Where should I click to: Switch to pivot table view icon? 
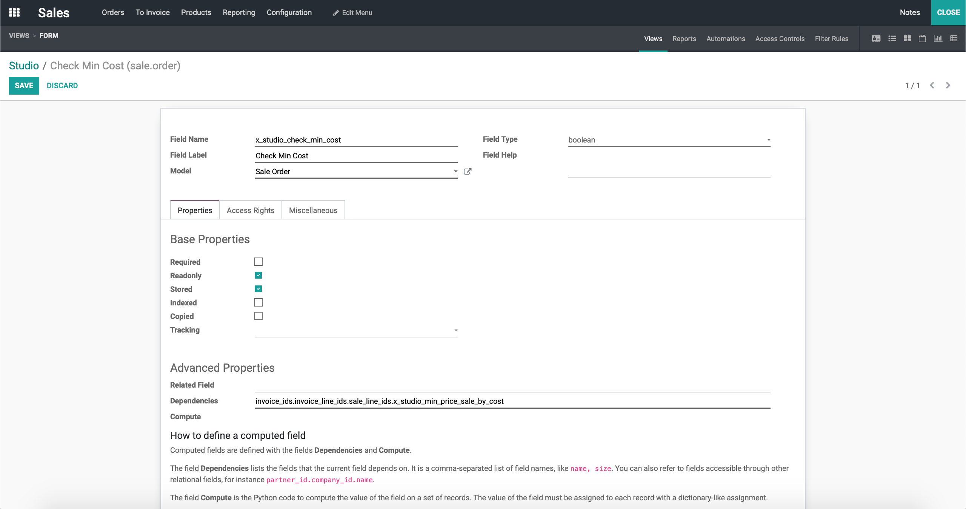pos(954,38)
